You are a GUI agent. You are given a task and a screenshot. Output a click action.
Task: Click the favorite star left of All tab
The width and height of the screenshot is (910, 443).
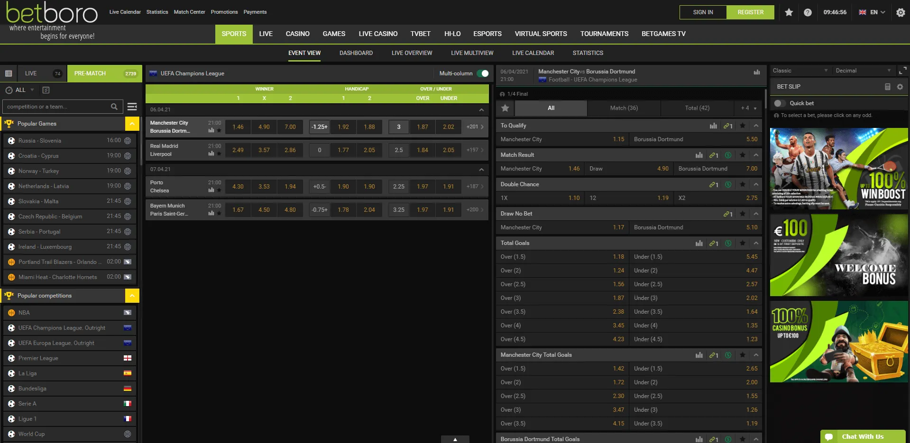(x=505, y=108)
